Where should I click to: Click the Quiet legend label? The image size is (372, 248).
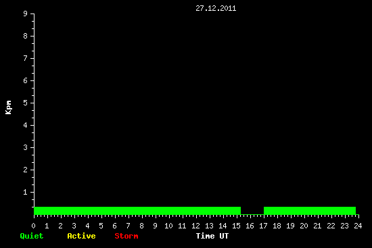(x=32, y=236)
